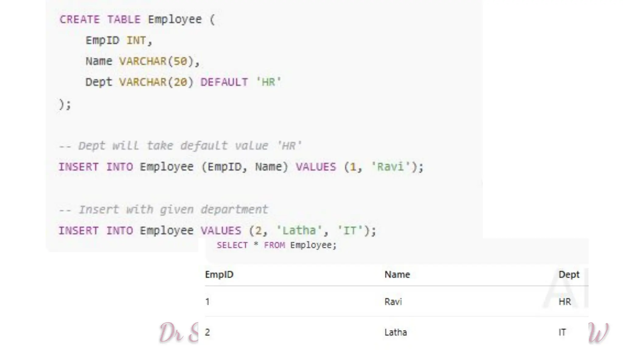Click the 'Latha' value in second insert
Viewport: 623px width, 350px height.
299,231
